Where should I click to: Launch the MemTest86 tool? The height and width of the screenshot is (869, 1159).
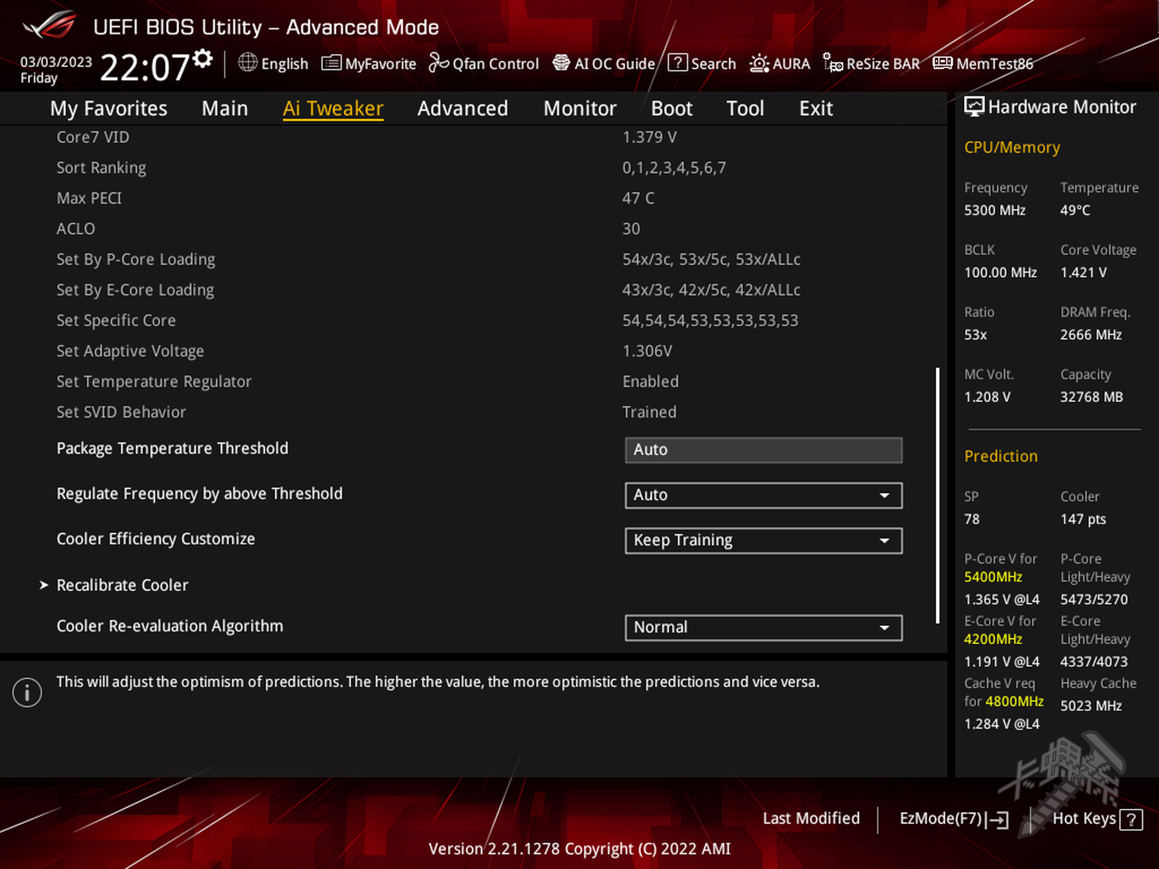click(942, 63)
